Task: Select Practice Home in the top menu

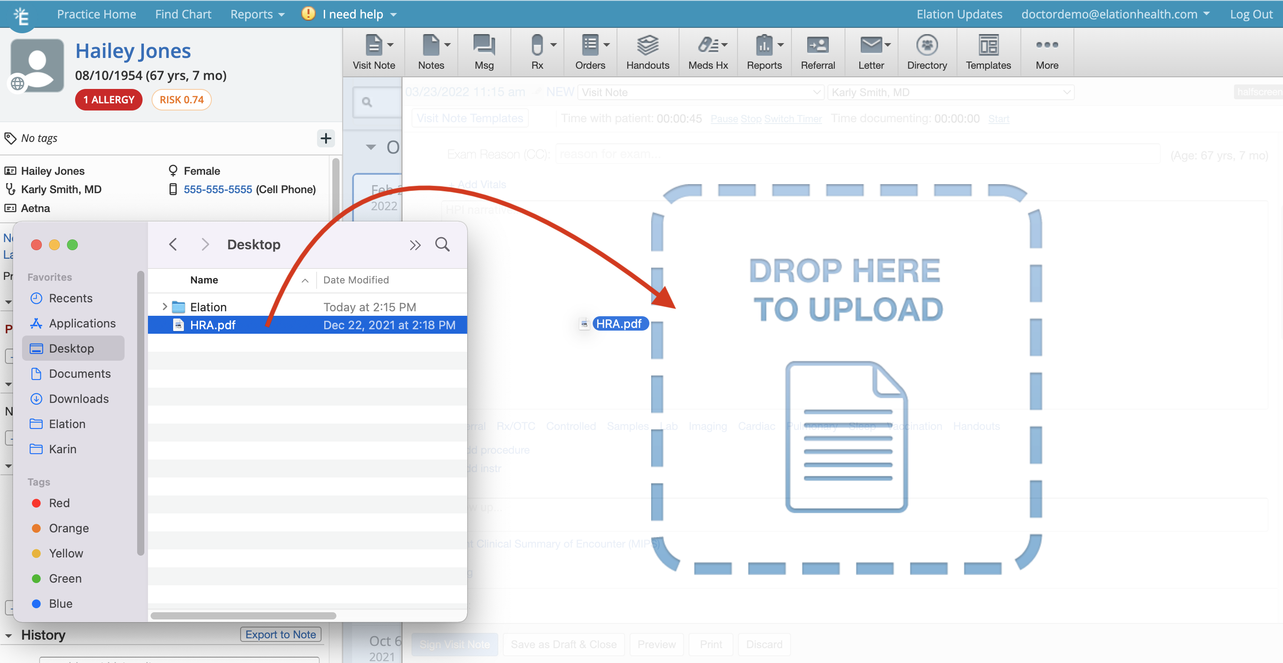Action: [x=96, y=13]
